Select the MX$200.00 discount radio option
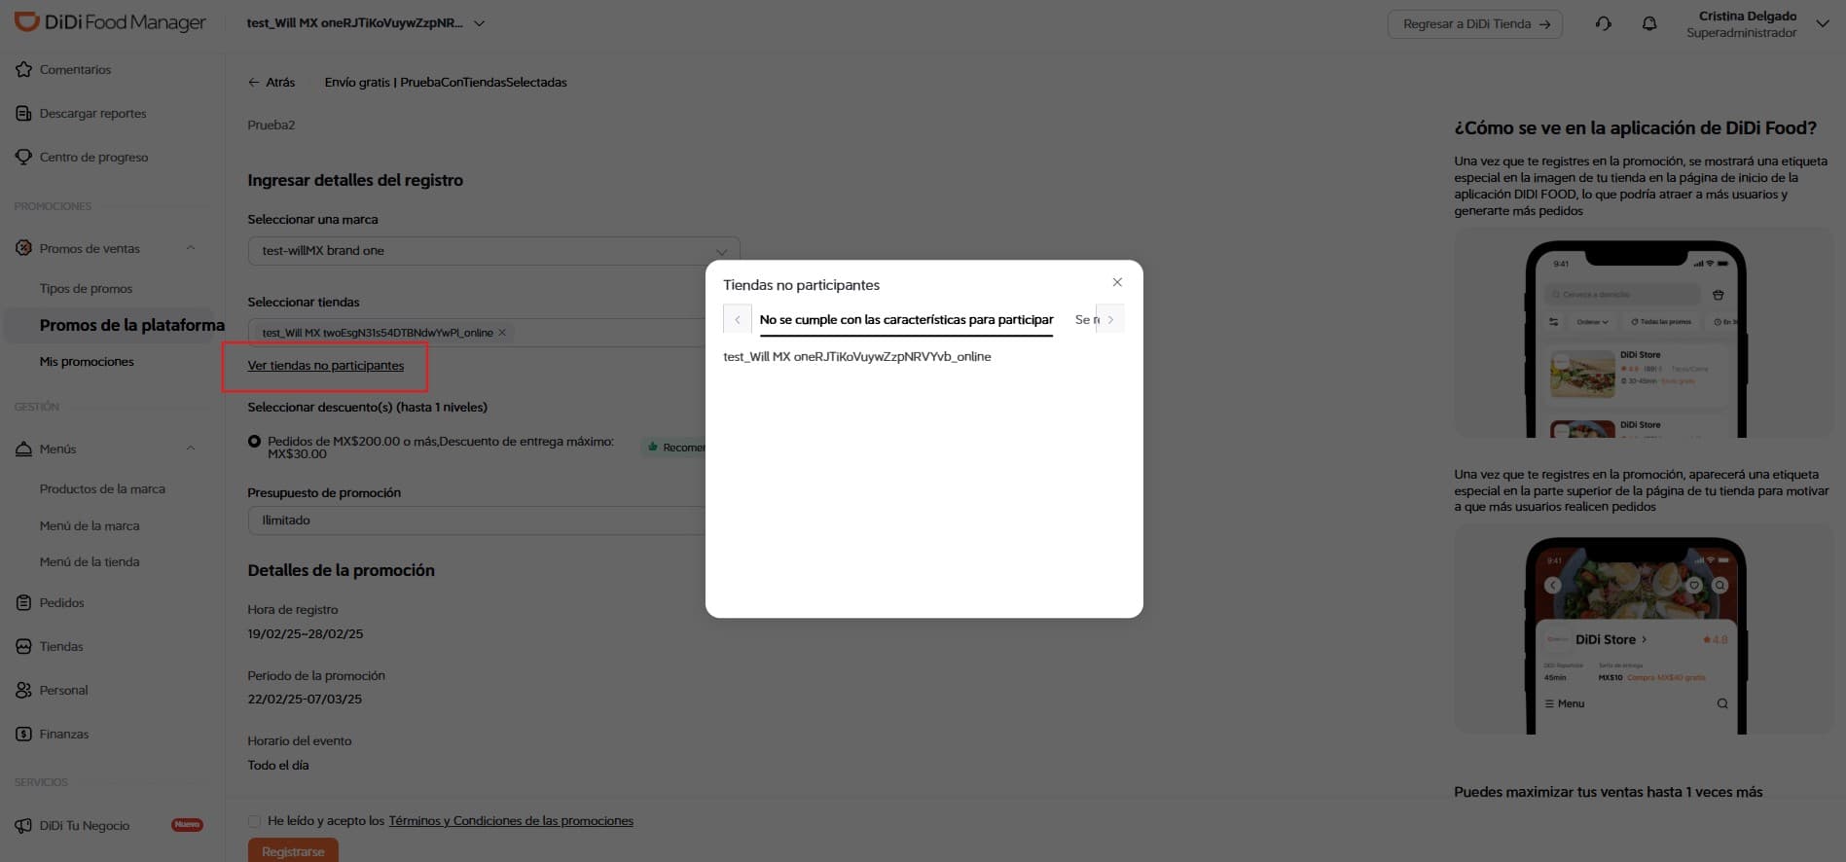The image size is (1846, 862). point(254,442)
